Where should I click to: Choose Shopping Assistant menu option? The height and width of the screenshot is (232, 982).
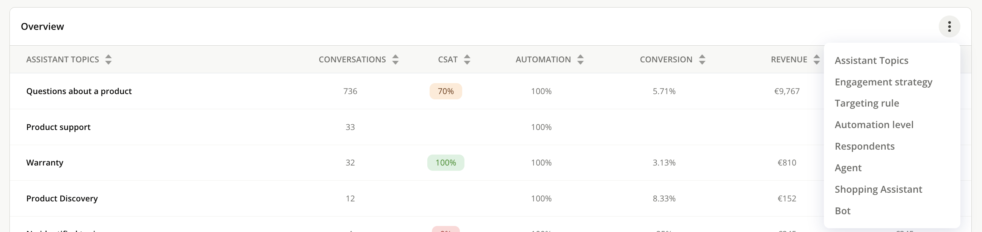878,189
